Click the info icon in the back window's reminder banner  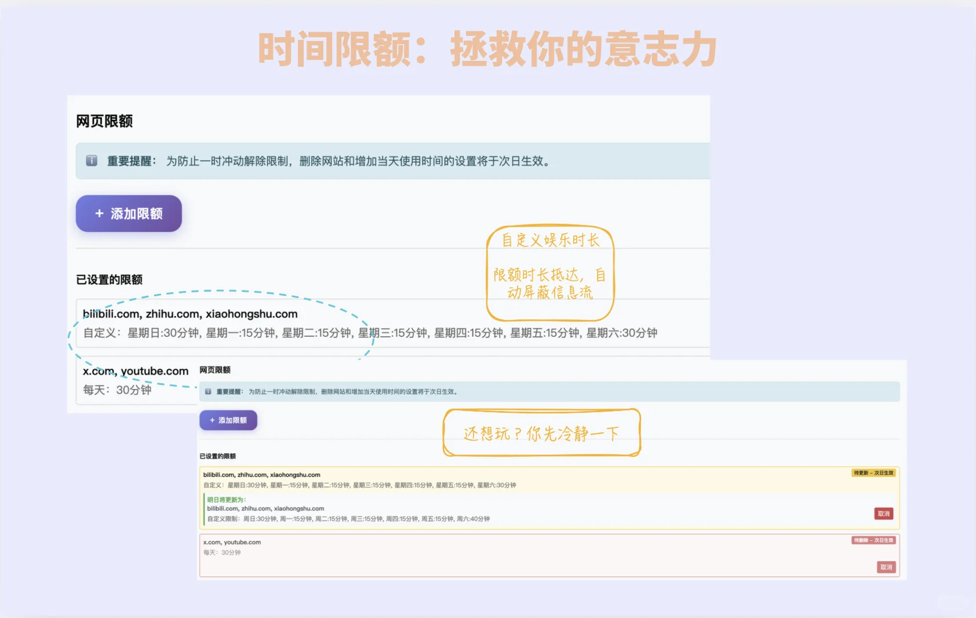click(x=207, y=391)
